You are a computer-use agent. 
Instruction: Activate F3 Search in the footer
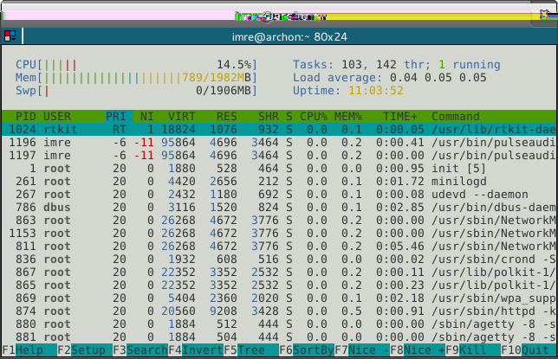pyautogui.click(x=140, y=350)
